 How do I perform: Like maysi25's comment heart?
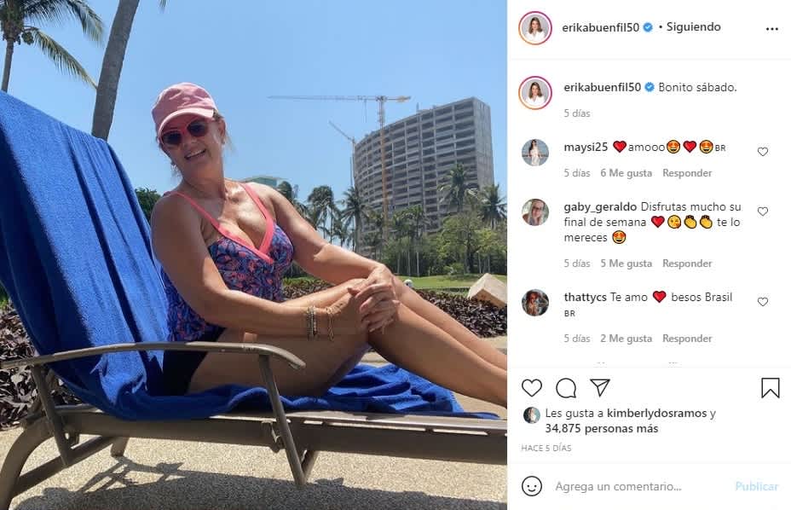[763, 152]
